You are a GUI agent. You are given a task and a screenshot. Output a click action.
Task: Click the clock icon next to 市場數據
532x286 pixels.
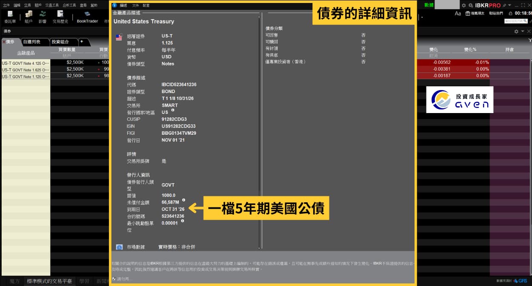[119, 247]
